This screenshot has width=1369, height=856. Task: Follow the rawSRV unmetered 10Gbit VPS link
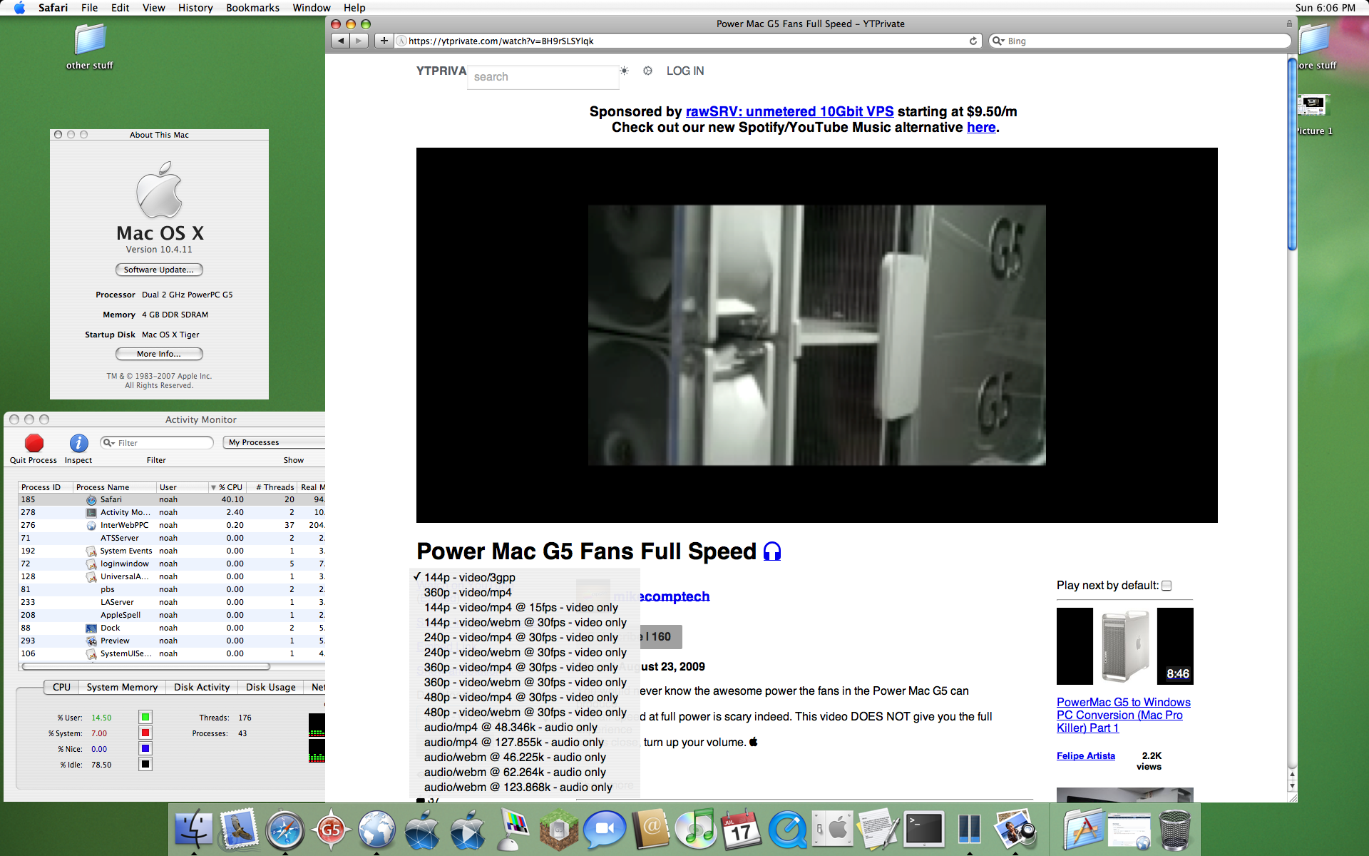click(x=789, y=111)
